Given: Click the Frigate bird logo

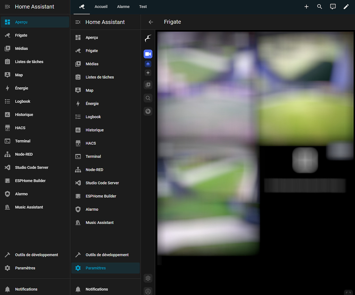Looking at the screenshot, I should click(148, 38).
